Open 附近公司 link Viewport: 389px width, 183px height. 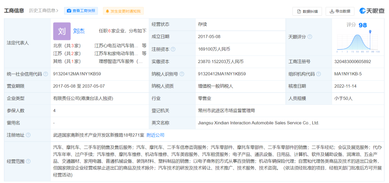[x=156, y=135]
